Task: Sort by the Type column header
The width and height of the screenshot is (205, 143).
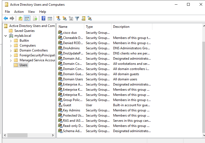Action: point(98,27)
